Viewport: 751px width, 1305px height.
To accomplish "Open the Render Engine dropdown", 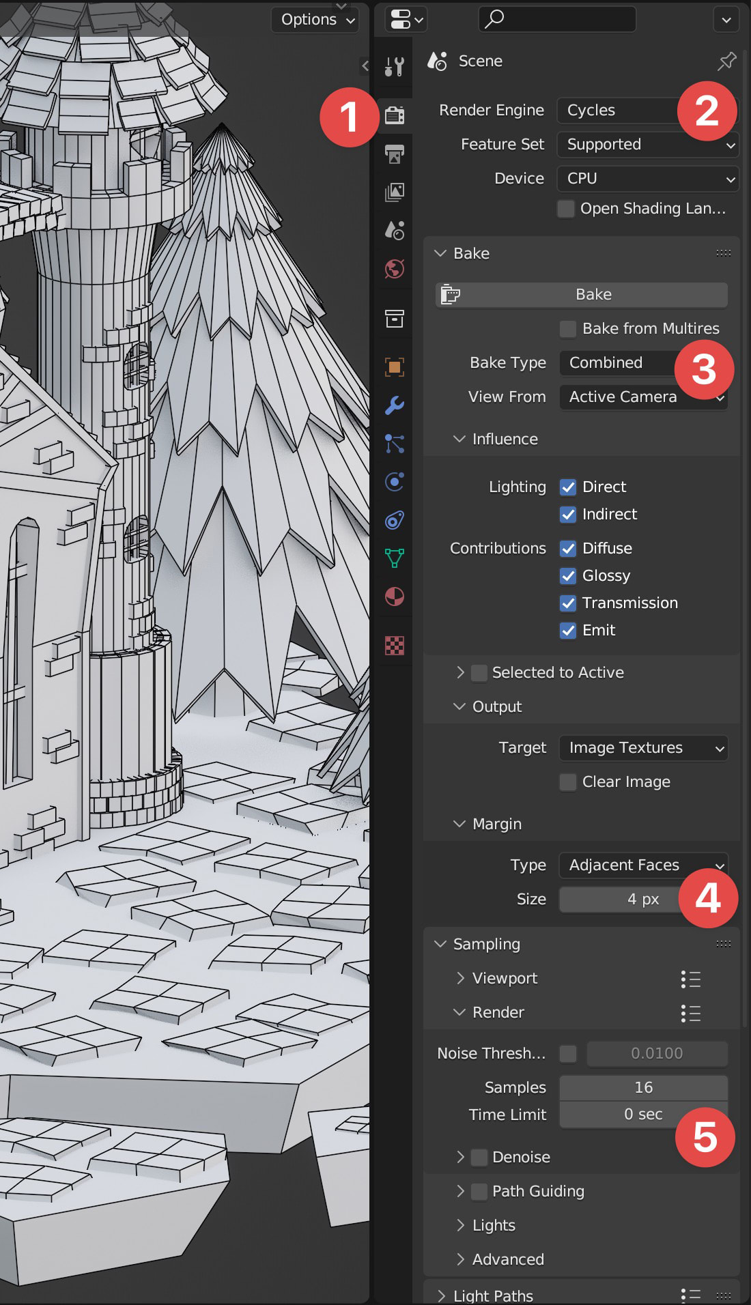I will pos(648,111).
